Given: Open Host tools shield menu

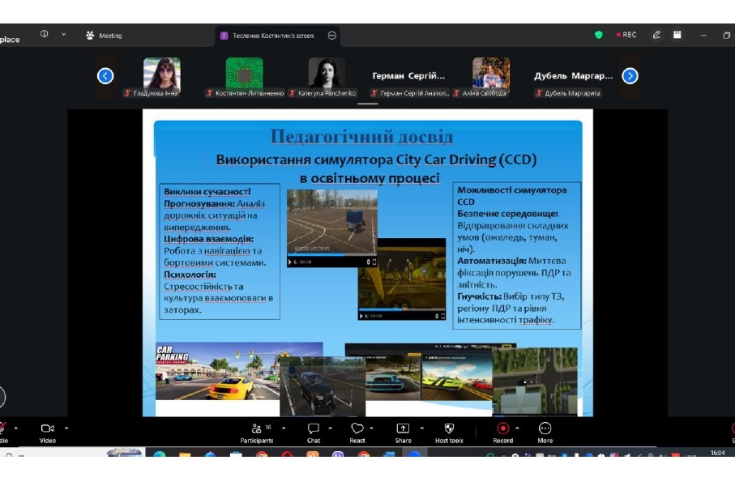Looking at the screenshot, I should click(449, 432).
